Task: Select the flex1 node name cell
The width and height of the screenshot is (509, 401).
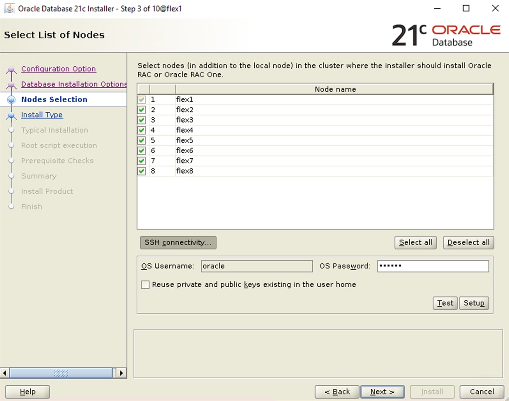Action: point(335,99)
